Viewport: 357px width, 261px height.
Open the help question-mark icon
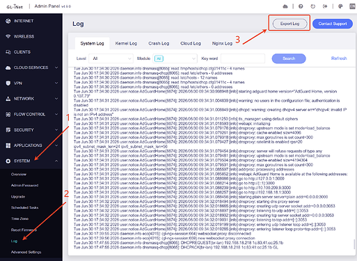[301, 6]
